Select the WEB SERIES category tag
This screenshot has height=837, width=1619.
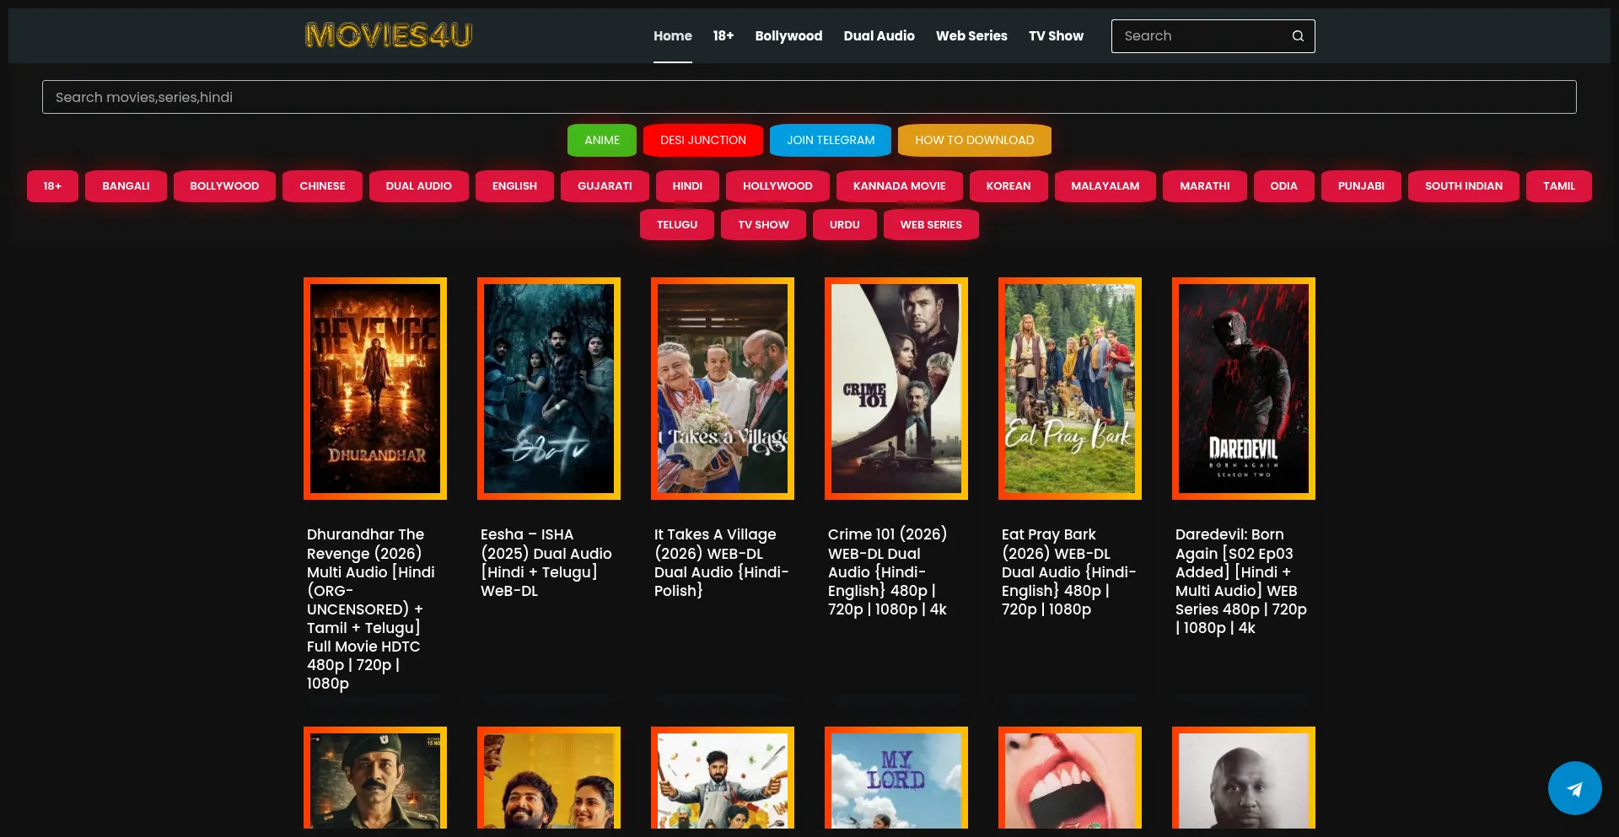[x=931, y=225]
